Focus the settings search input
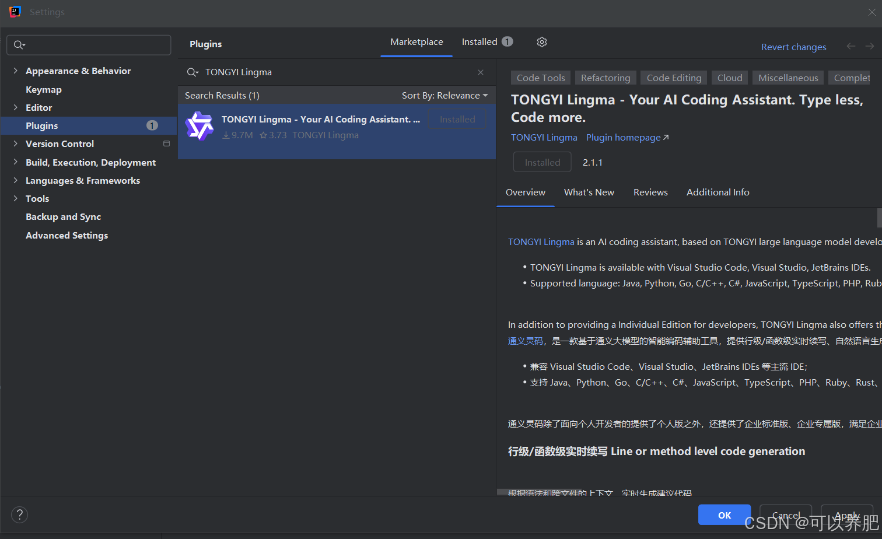Viewport: 882px width, 539px height. tap(89, 45)
